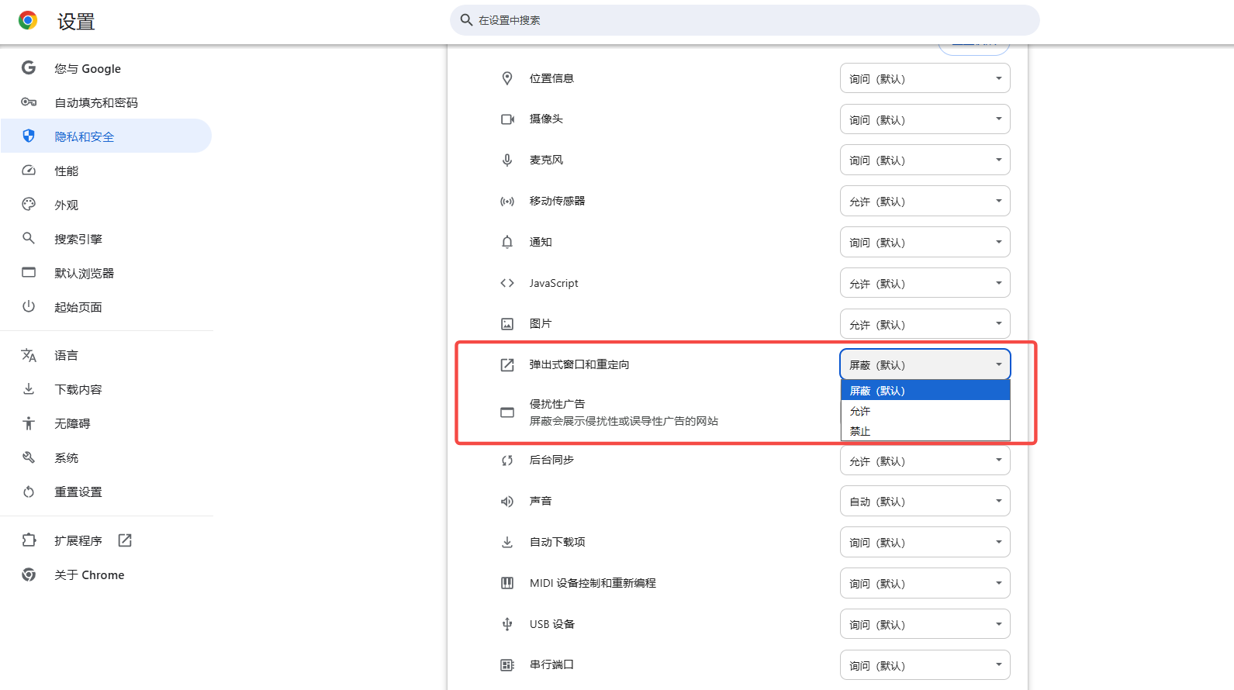Open 性能 settings section
This screenshot has height=690, width=1234.
[x=106, y=171]
